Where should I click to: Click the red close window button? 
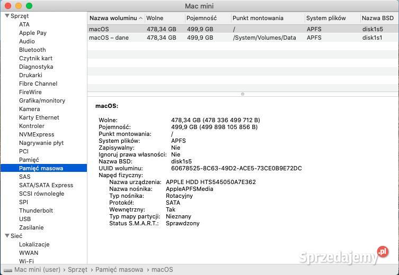pyautogui.click(x=8, y=6)
